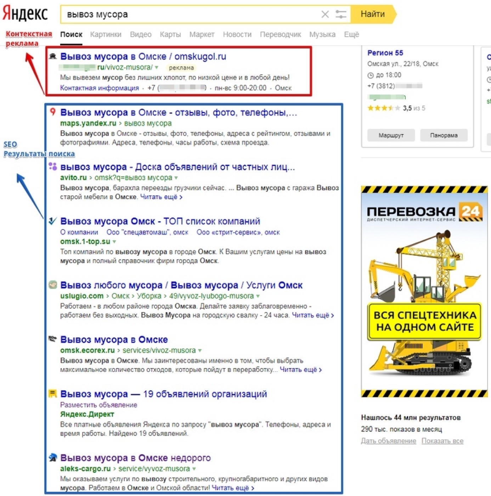Screen dimensions: 491x496
Task: Expand ecorex snippet with Читать ещё
Action: pyautogui.click(x=301, y=370)
